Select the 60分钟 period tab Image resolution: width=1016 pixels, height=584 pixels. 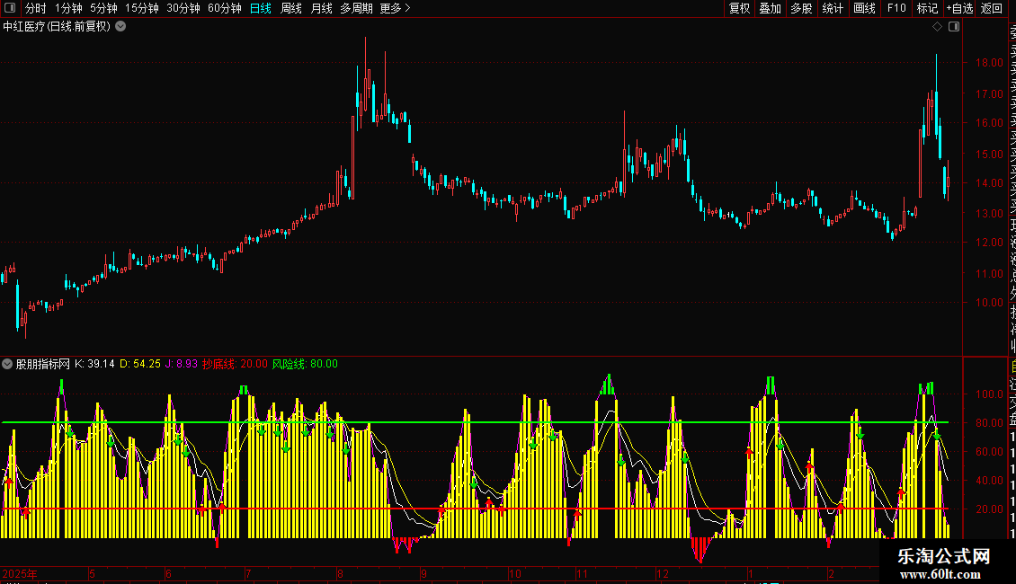(x=225, y=8)
